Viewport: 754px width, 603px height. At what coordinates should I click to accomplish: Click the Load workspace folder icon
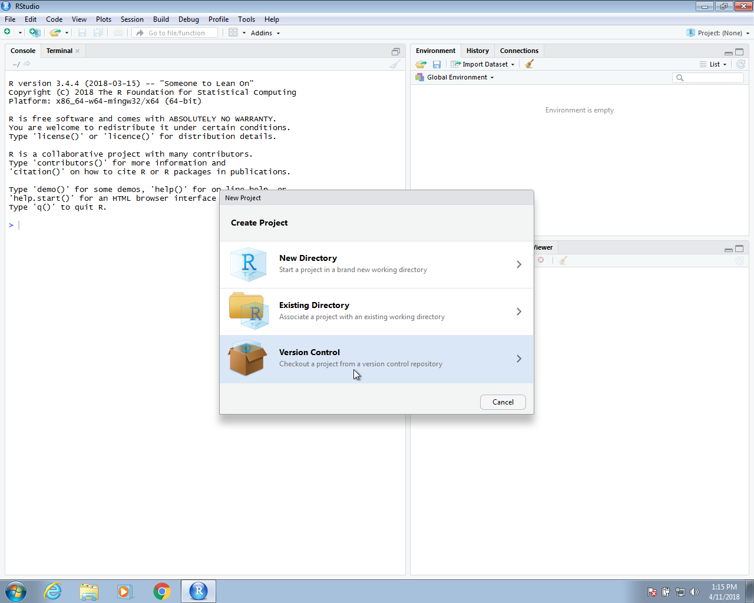(421, 64)
